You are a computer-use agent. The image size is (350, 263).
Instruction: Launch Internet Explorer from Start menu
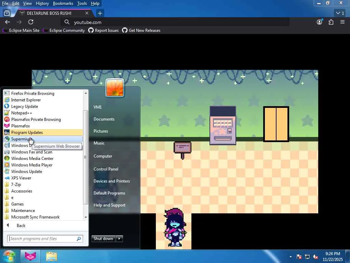click(x=43, y=100)
